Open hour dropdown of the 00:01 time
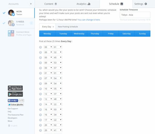This screenshot has width=155, height=134. pos(48,47)
